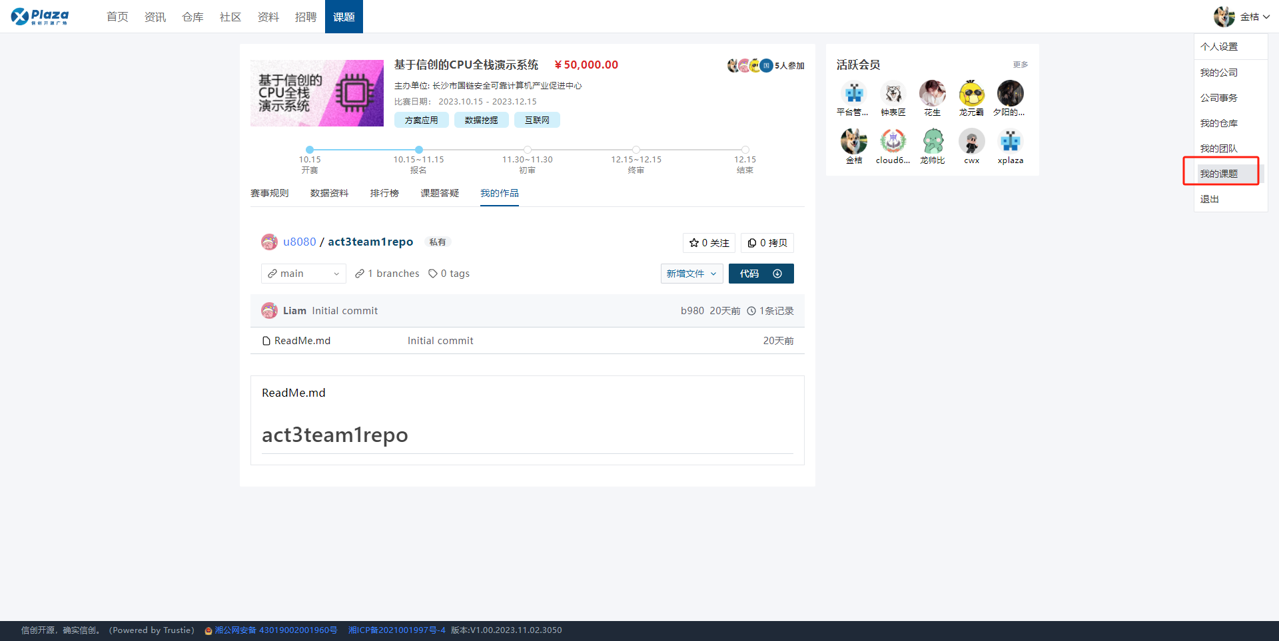Select 我的课题 from the user menu
The image size is (1279, 641).
click(x=1218, y=174)
